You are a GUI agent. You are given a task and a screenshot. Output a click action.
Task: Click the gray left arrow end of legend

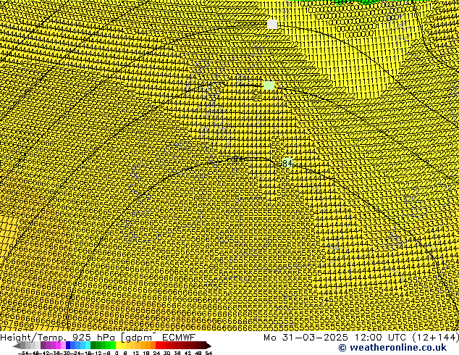(17, 346)
